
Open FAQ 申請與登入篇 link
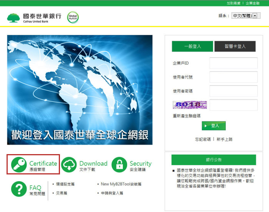click(112, 193)
